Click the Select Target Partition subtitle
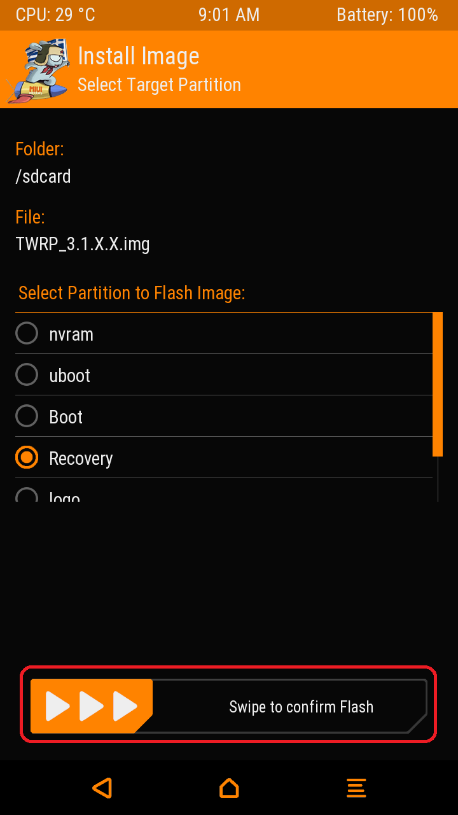 click(159, 85)
